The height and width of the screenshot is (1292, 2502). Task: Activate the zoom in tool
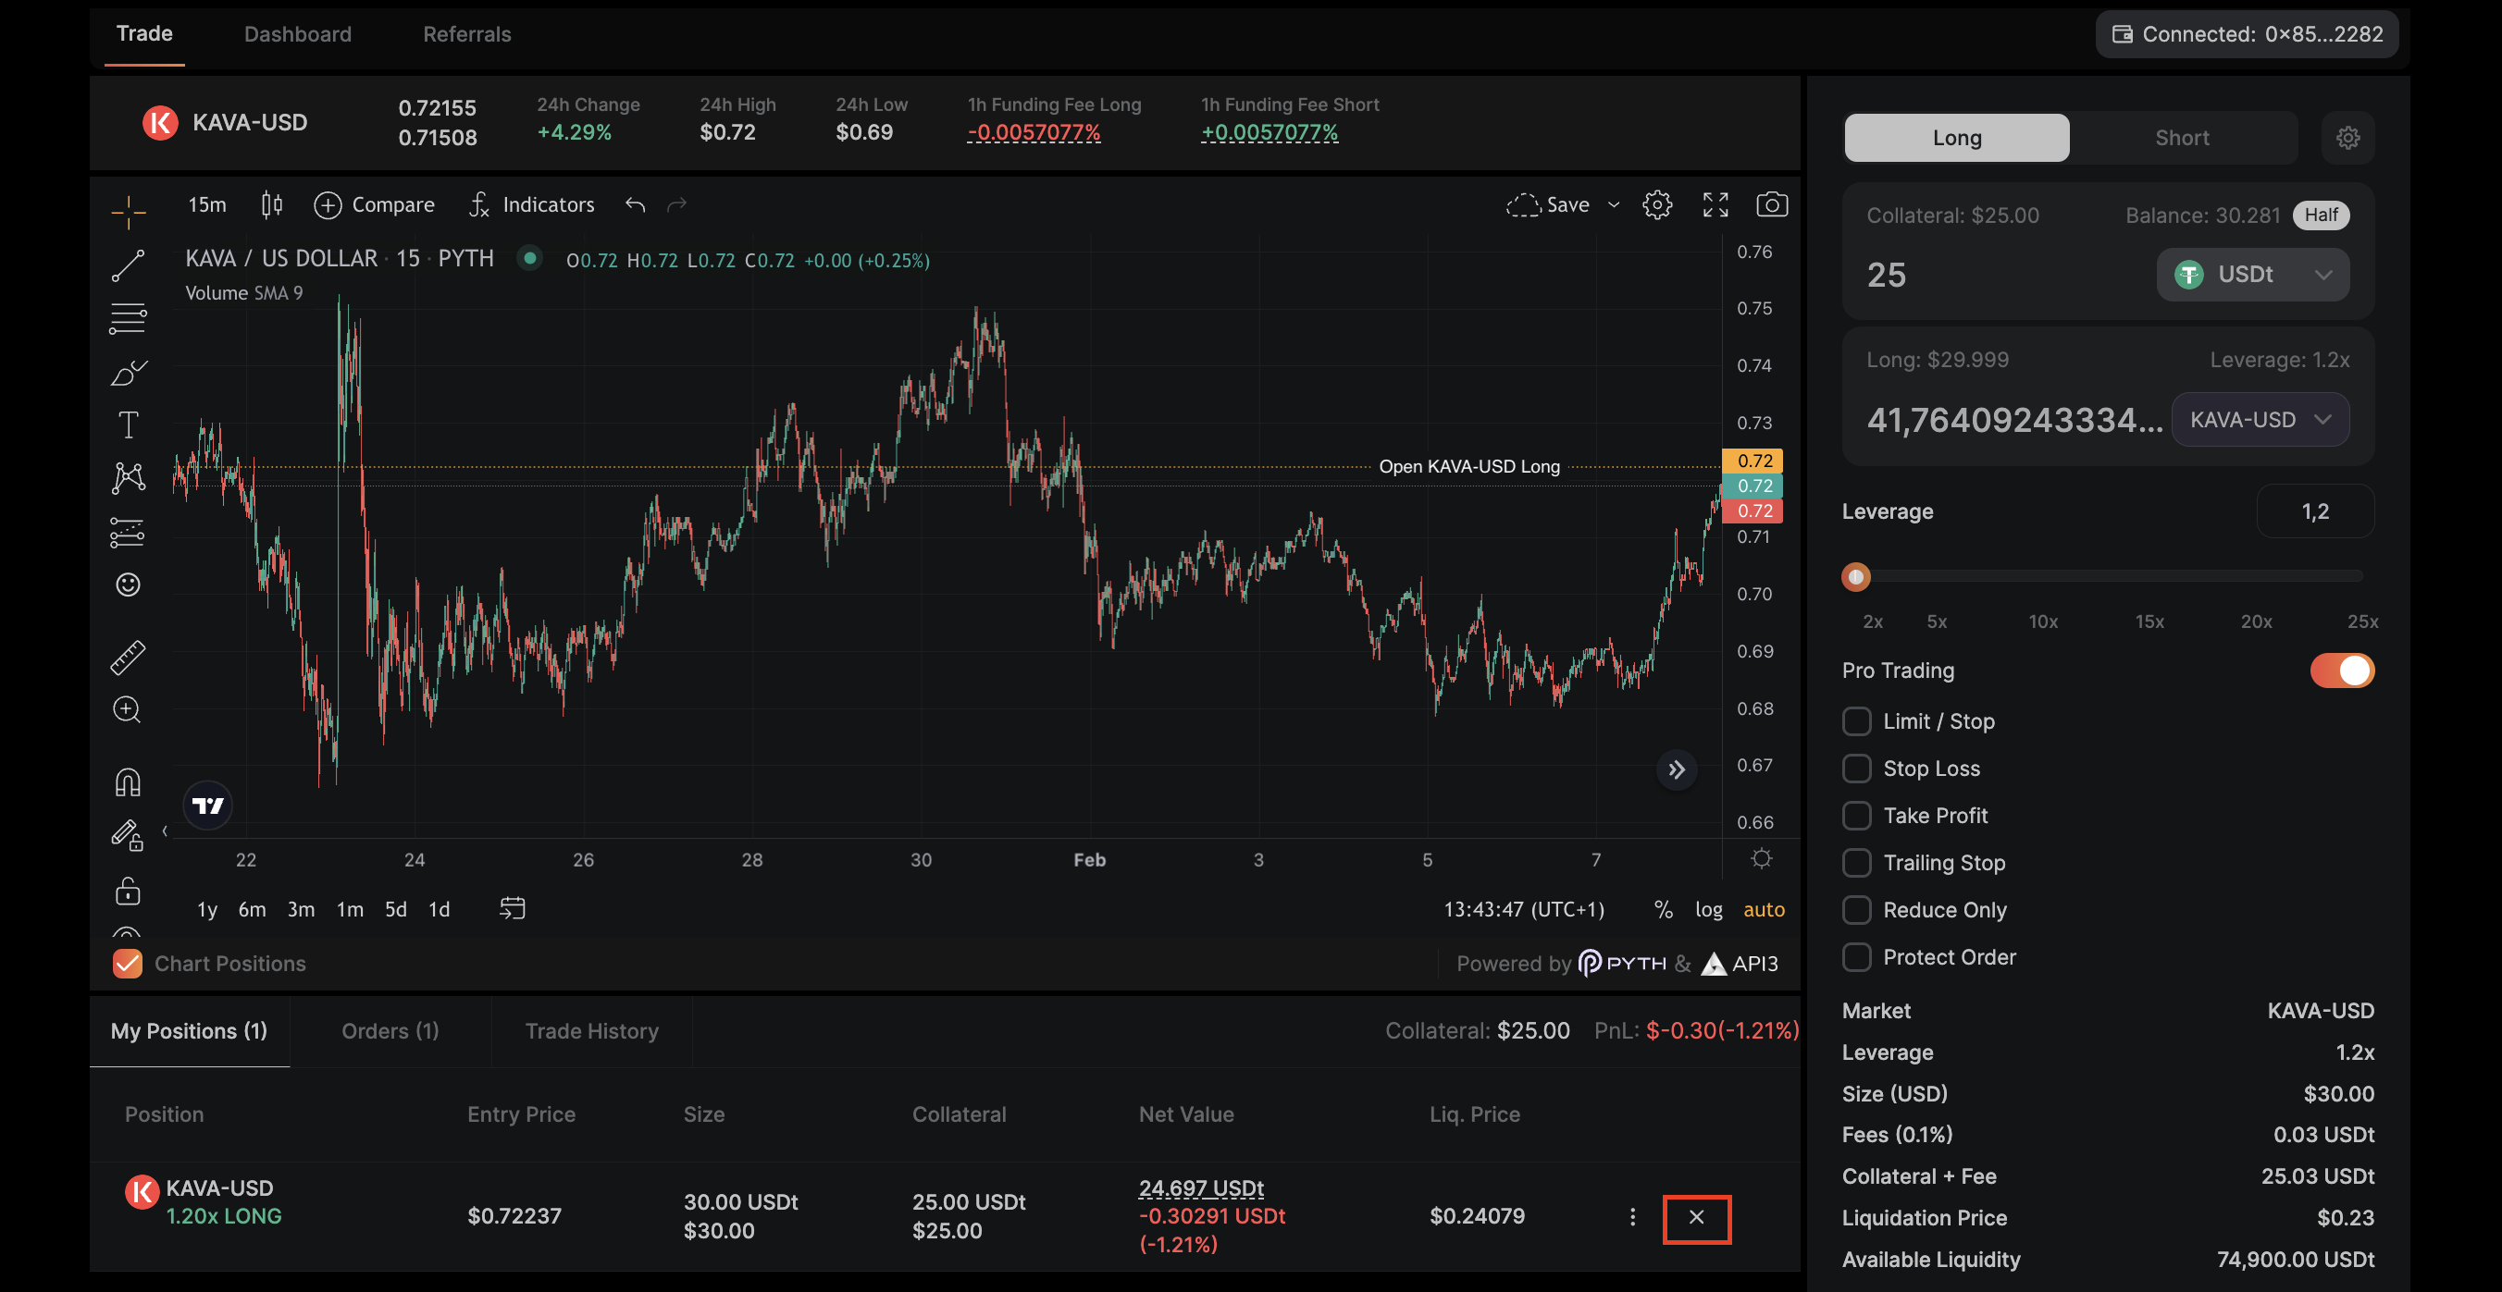pos(129,709)
